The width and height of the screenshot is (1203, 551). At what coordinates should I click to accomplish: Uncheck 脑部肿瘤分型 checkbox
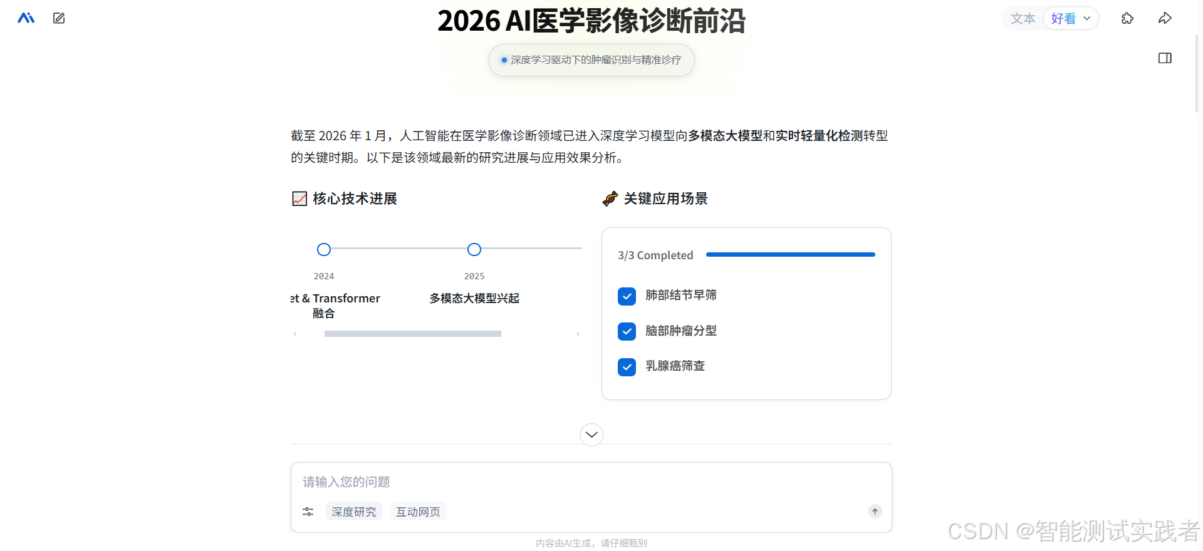[x=627, y=331]
